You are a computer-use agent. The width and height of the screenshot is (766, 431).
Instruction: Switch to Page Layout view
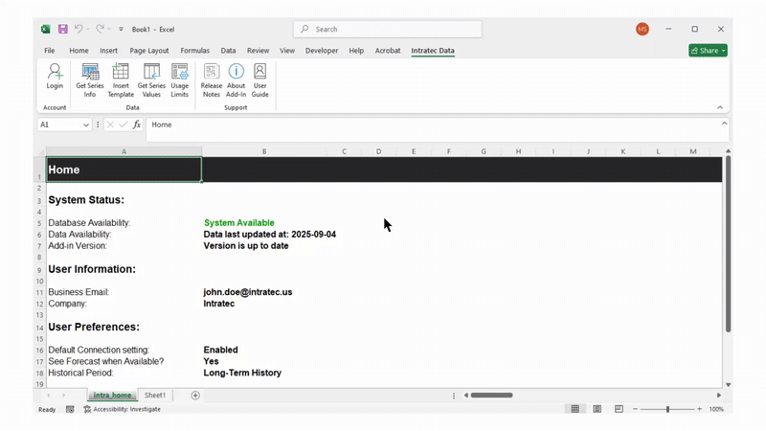597,409
